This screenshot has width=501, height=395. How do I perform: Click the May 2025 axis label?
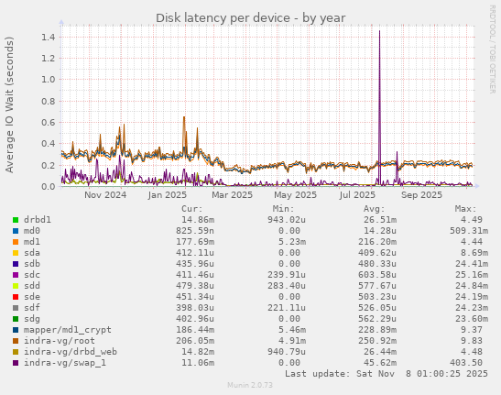tap(296, 195)
